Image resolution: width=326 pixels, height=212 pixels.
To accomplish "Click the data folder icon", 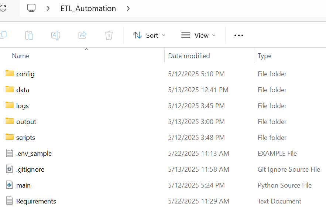I will pyautogui.click(x=10, y=89).
